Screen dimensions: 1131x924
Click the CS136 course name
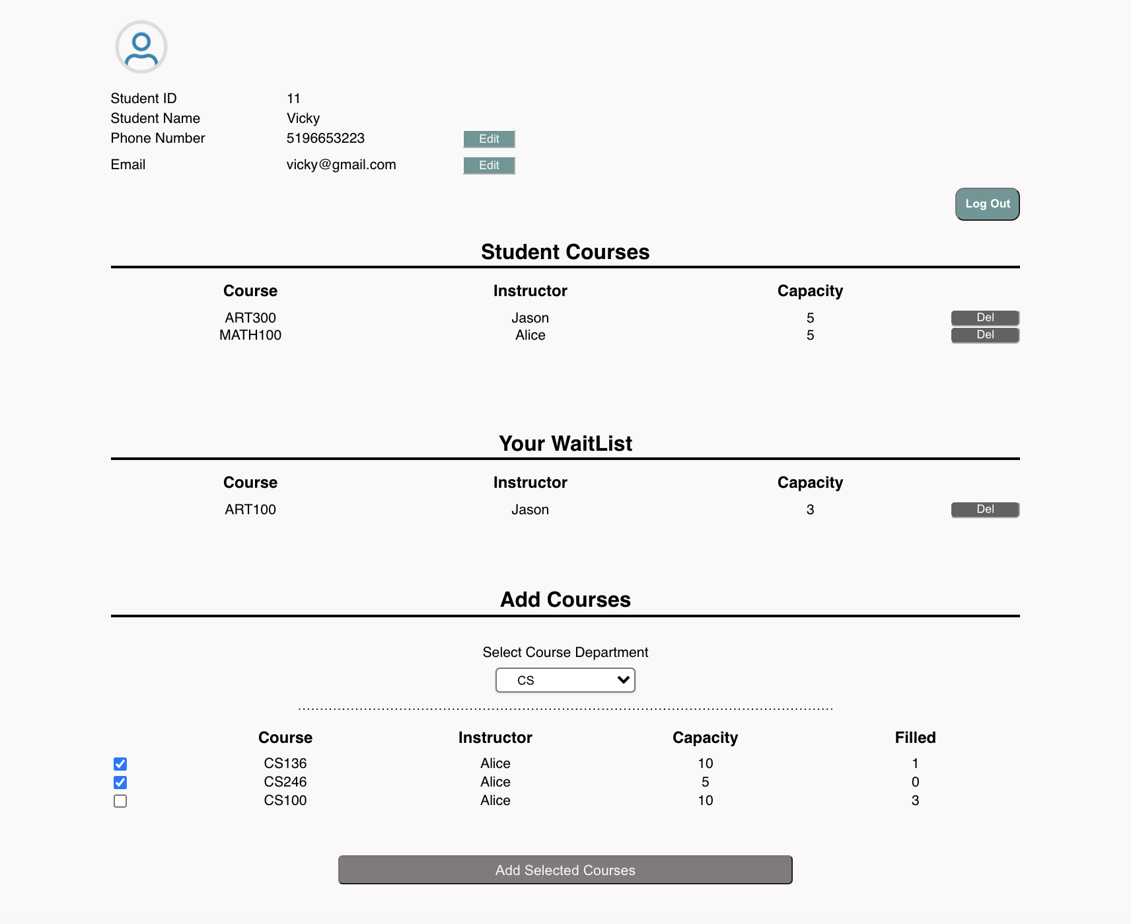(285, 763)
